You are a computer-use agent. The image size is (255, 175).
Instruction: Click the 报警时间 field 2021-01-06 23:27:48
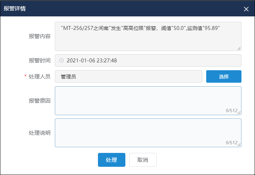pos(148,60)
